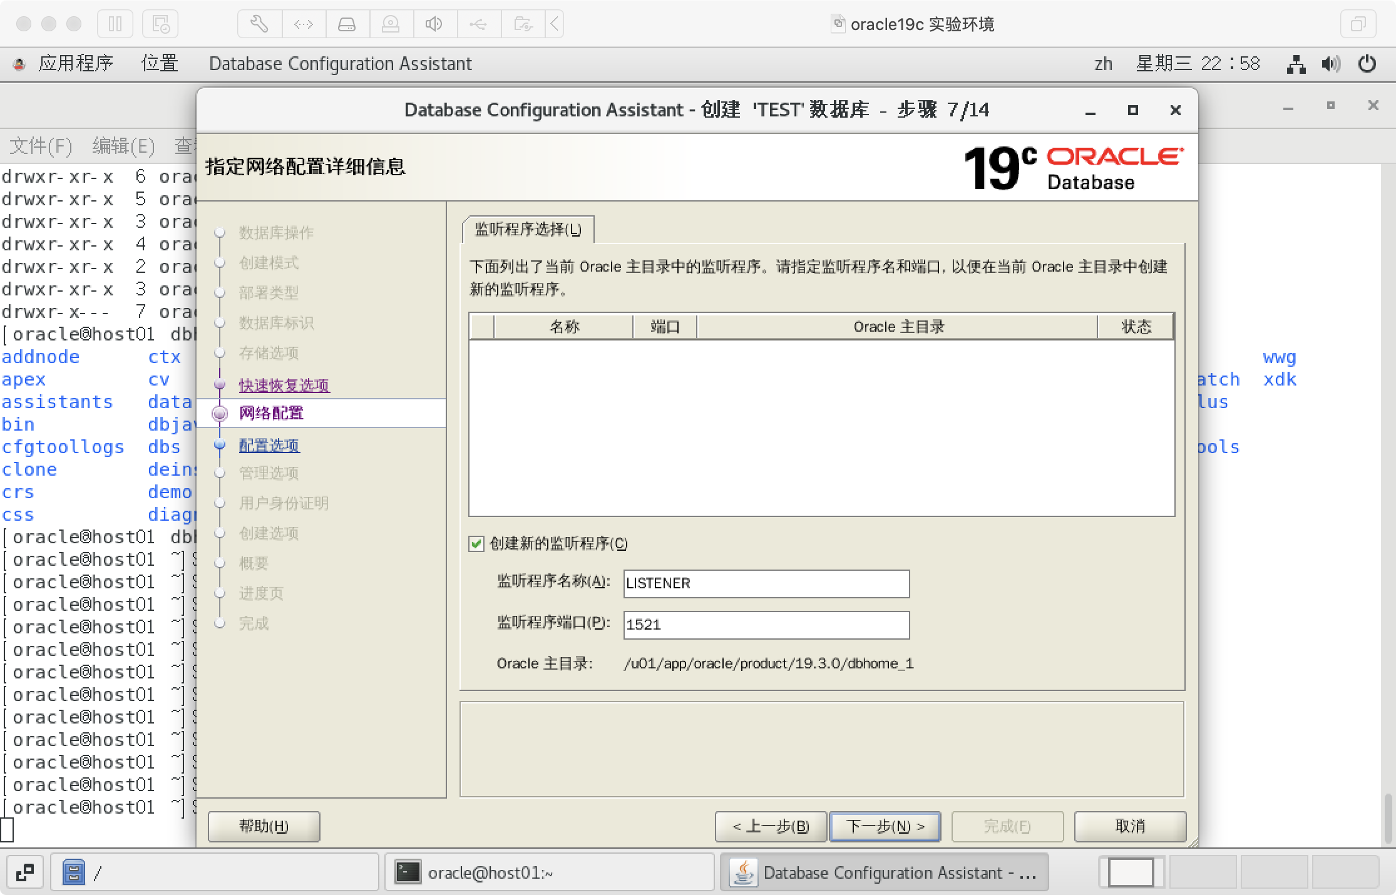Open virtual machine settings with the wrench icon
This screenshot has width=1396, height=895.
click(259, 24)
